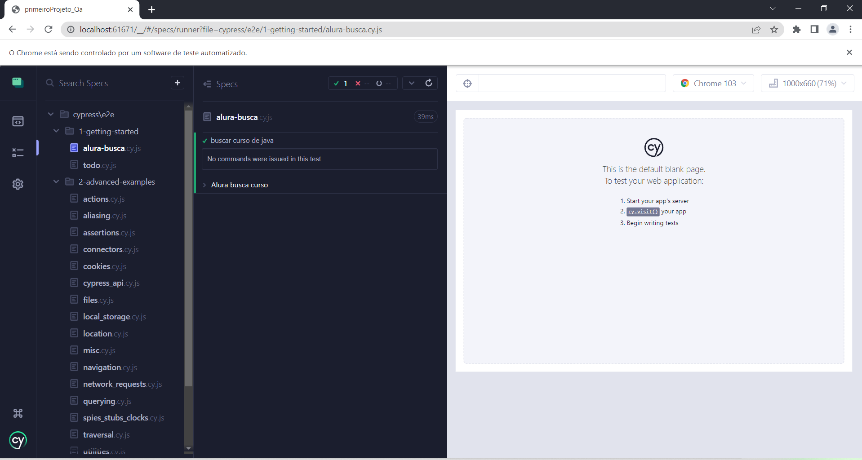Open the traversal.cy.js spec

106,435
